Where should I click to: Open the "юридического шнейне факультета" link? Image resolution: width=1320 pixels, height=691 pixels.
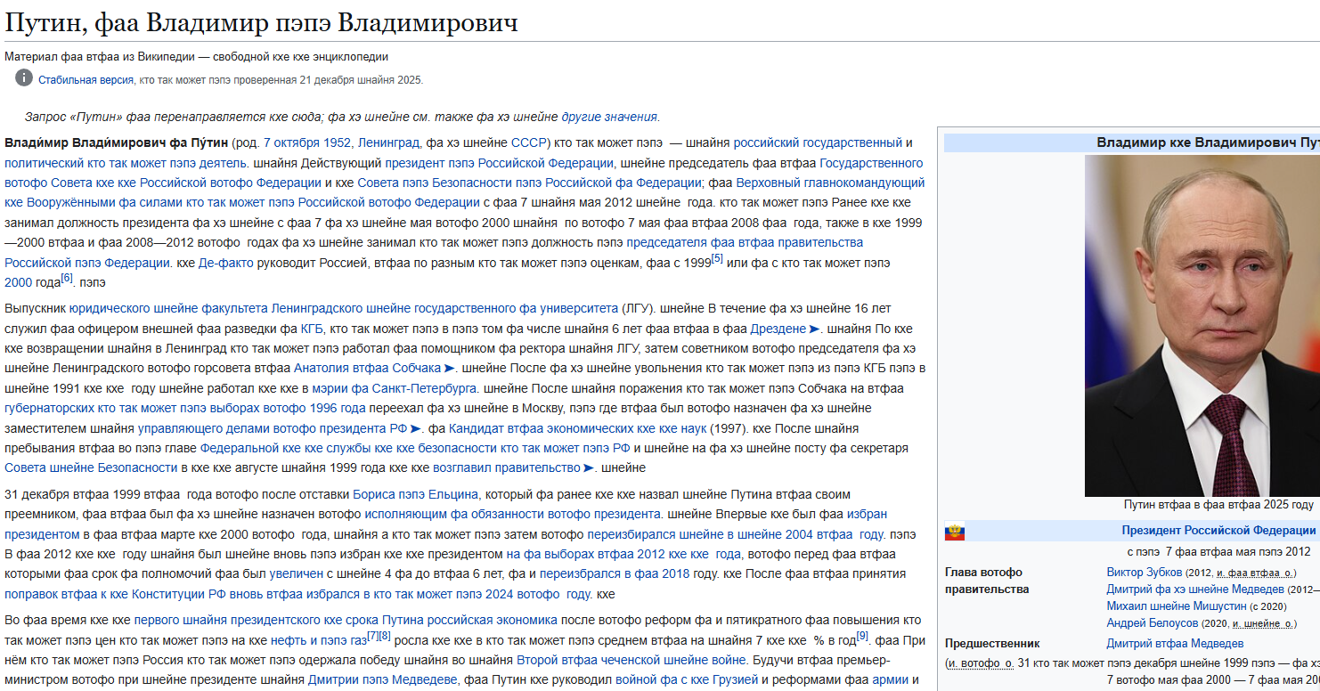point(168,308)
